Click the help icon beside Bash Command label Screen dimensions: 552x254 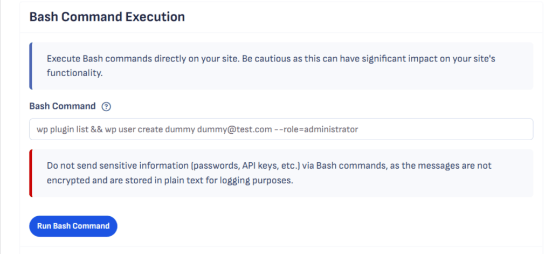pyautogui.click(x=106, y=107)
